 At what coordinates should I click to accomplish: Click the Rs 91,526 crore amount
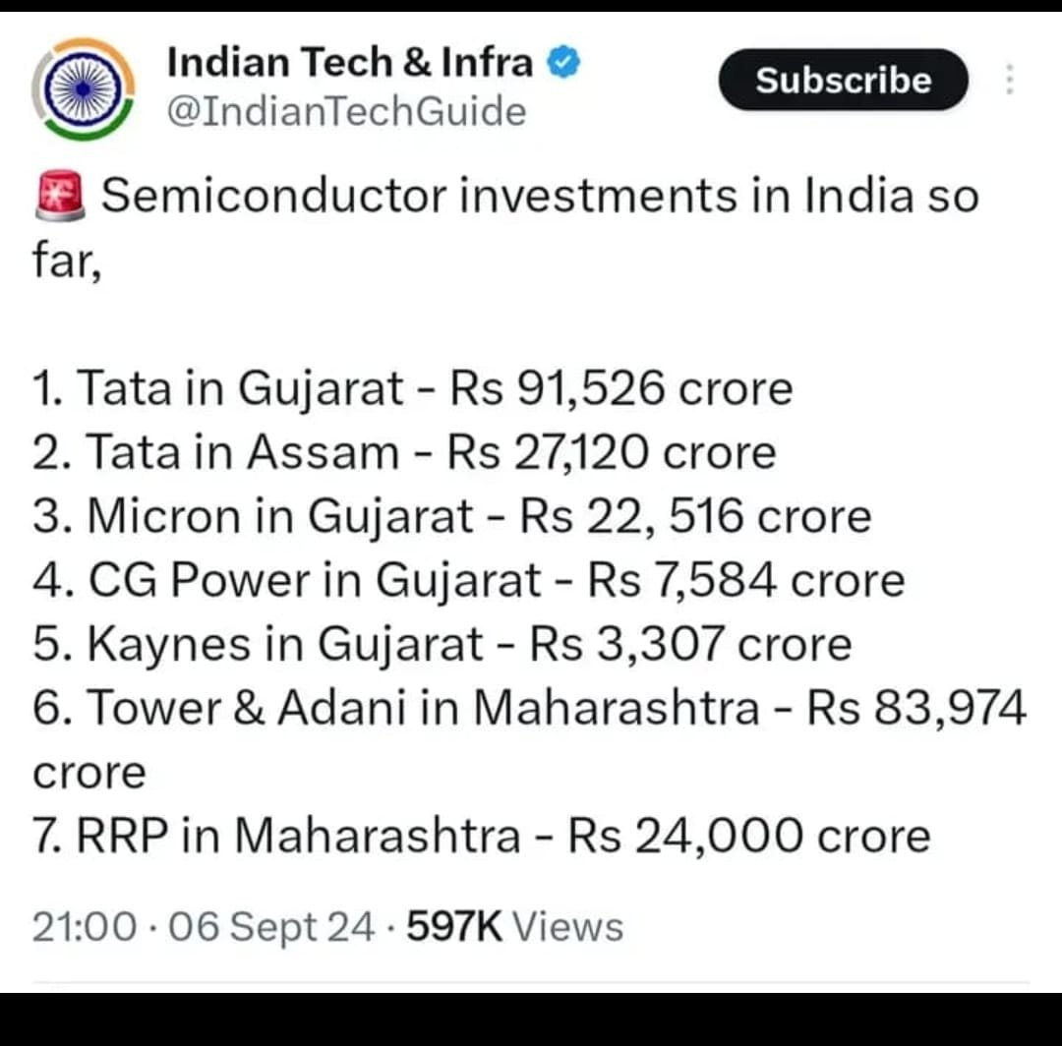621,389
